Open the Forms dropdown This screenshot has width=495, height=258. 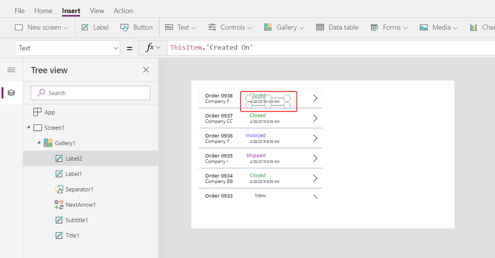click(389, 27)
